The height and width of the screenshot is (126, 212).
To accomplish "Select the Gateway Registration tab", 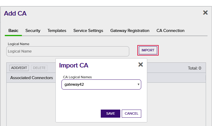I will tap(130, 31).
